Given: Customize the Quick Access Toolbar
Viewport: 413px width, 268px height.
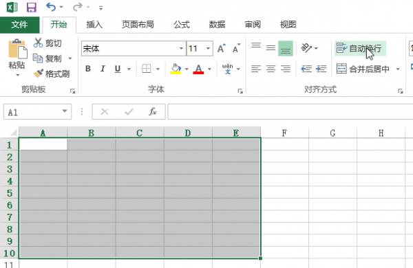Looking at the screenshot, I should (101, 8).
